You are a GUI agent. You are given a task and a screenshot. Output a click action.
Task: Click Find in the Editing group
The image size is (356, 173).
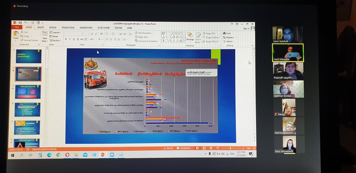click(x=227, y=33)
